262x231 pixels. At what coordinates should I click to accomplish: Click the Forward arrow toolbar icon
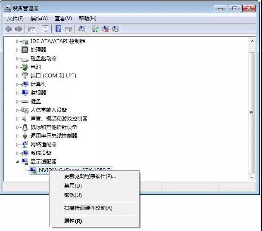click(19, 29)
